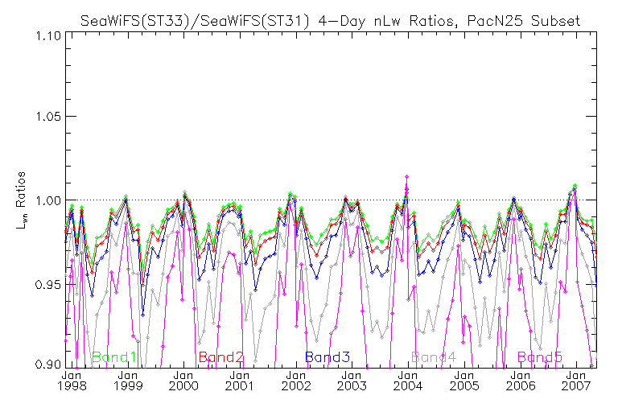Click the Jan 2007 x-axis label
618x412 pixels.
[x=576, y=381]
